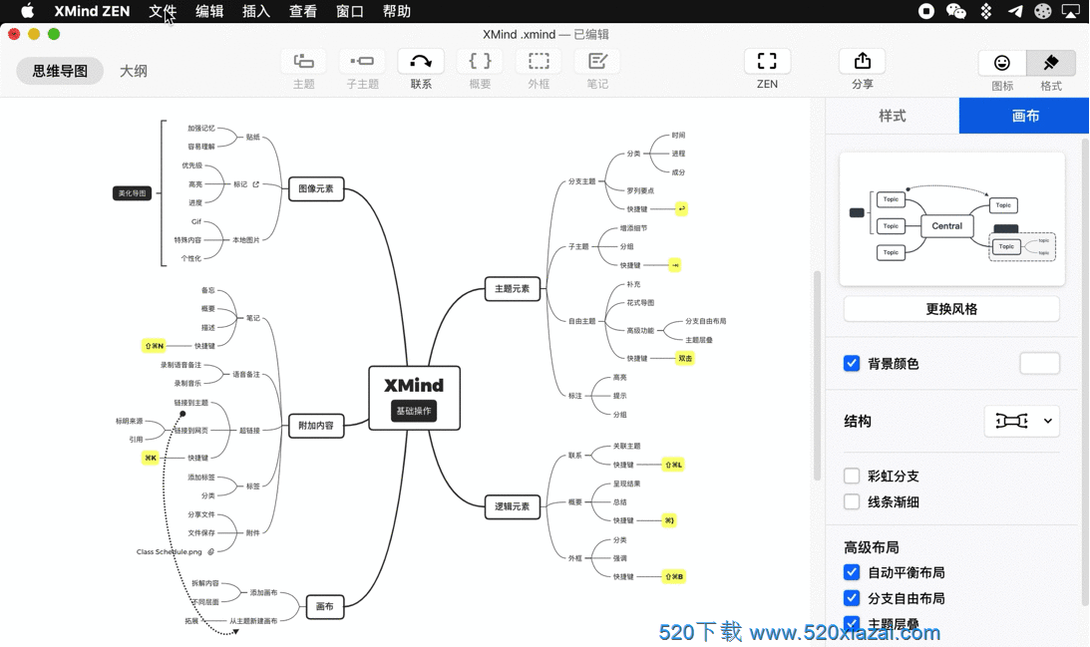Image resolution: width=1090 pixels, height=647 pixels.
Task: Click the 笔记 (Note) toolbar icon
Action: coord(597,62)
